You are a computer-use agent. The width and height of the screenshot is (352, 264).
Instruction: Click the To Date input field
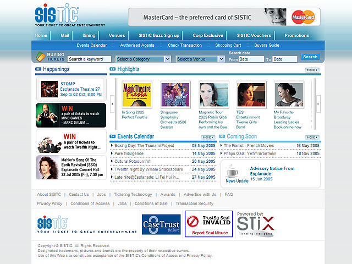[285, 59]
